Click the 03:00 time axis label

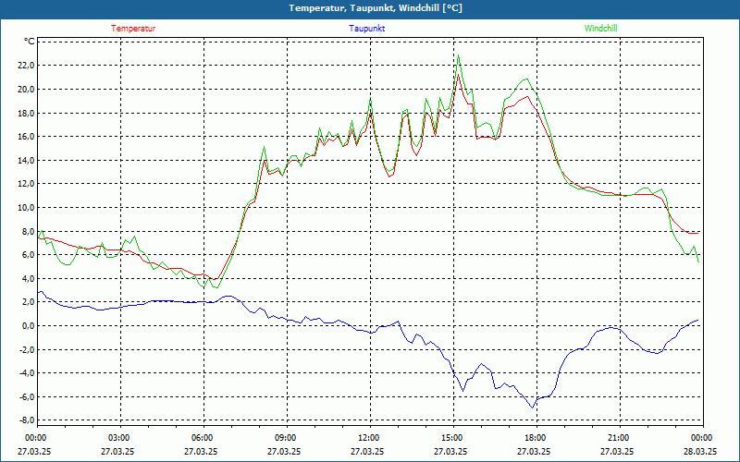[x=119, y=438]
